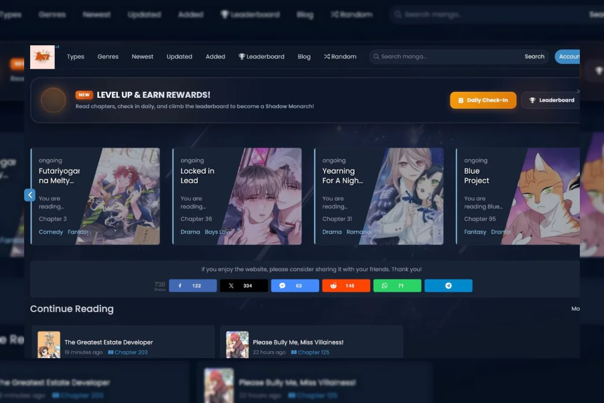Viewport: 604px width, 403px height.
Task: Open the Types menu
Action: point(75,57)
